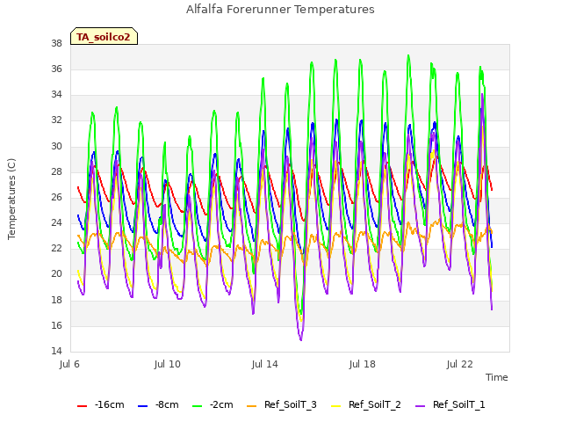
Task: Click the 22 y-axis tick label
Action: point(56,248)
